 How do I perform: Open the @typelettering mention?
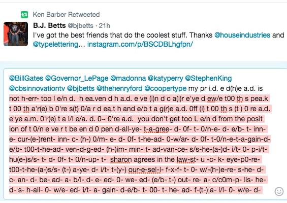pos(56,45)
